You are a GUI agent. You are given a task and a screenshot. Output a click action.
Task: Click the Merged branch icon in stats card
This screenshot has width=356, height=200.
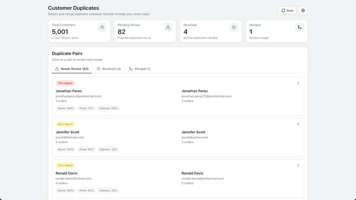[299, 27]
